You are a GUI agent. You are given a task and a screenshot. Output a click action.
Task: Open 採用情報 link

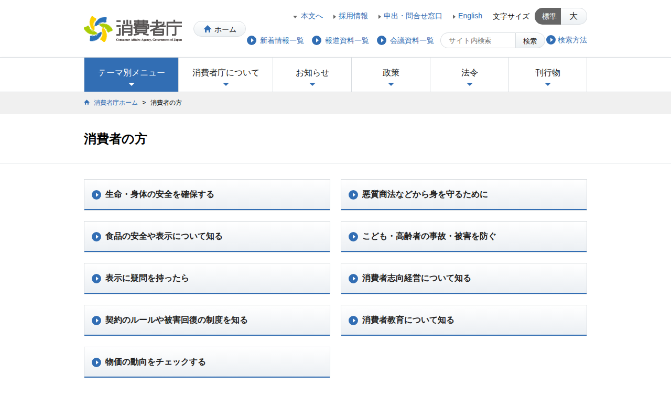(353, 16)
